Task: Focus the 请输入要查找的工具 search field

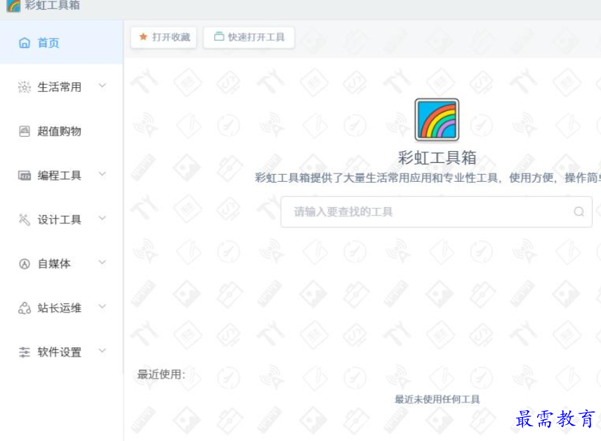Action: point(437,211)
